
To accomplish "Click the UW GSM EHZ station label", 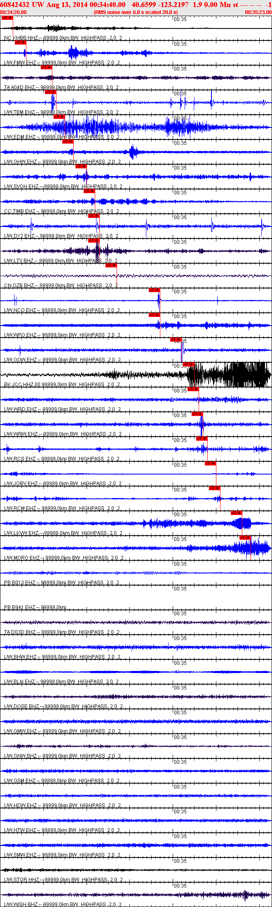I will point(62,781).
